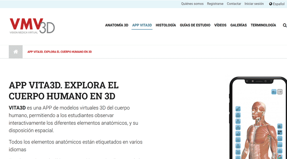Open the HISTOLOGÍA menu
Screen dimensions: 287x159
point(166,25)
